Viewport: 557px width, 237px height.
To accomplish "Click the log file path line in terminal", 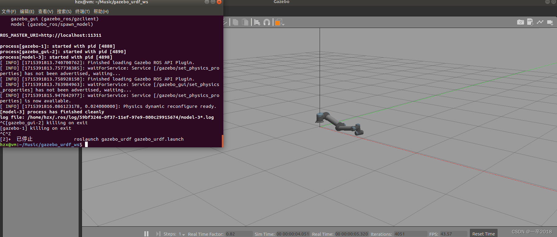I will (107, 117).
